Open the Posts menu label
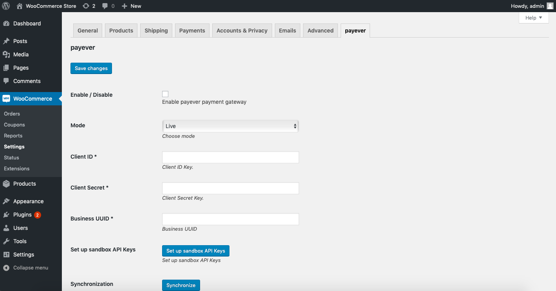 (x=20, y=41)
